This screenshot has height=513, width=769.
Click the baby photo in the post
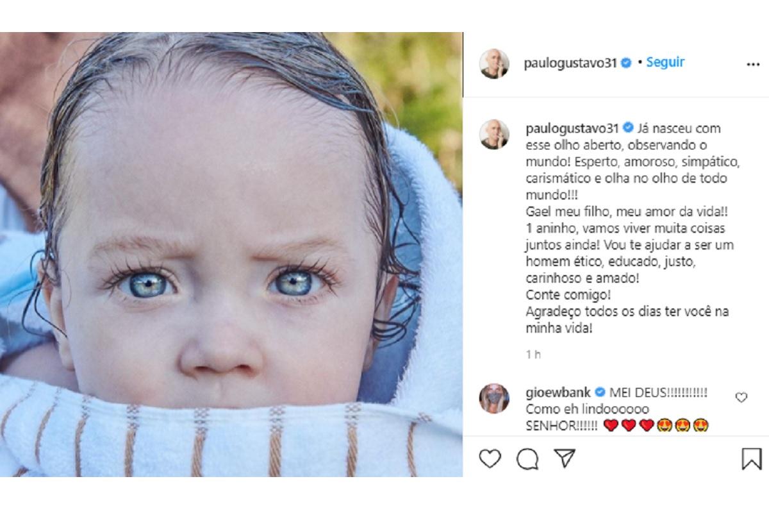click(231, 255)
